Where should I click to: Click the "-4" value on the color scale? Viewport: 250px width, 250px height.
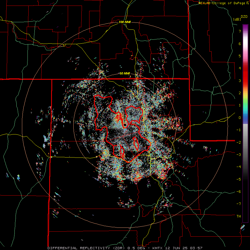239,167
